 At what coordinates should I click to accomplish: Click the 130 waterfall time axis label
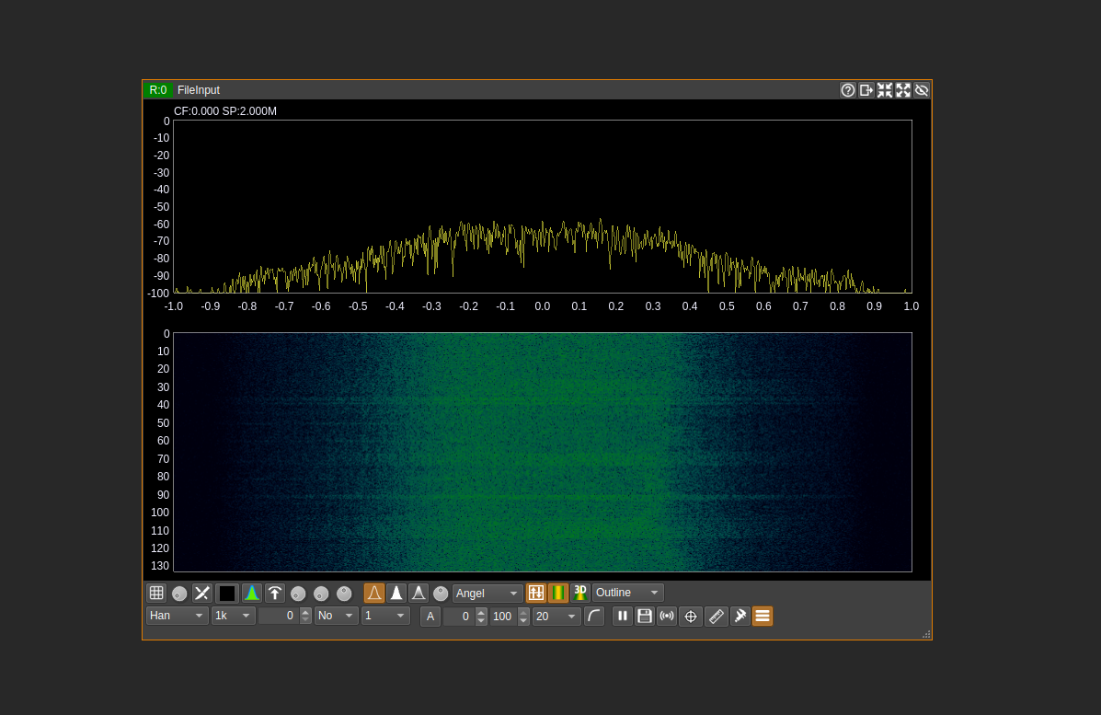(160, 565)
